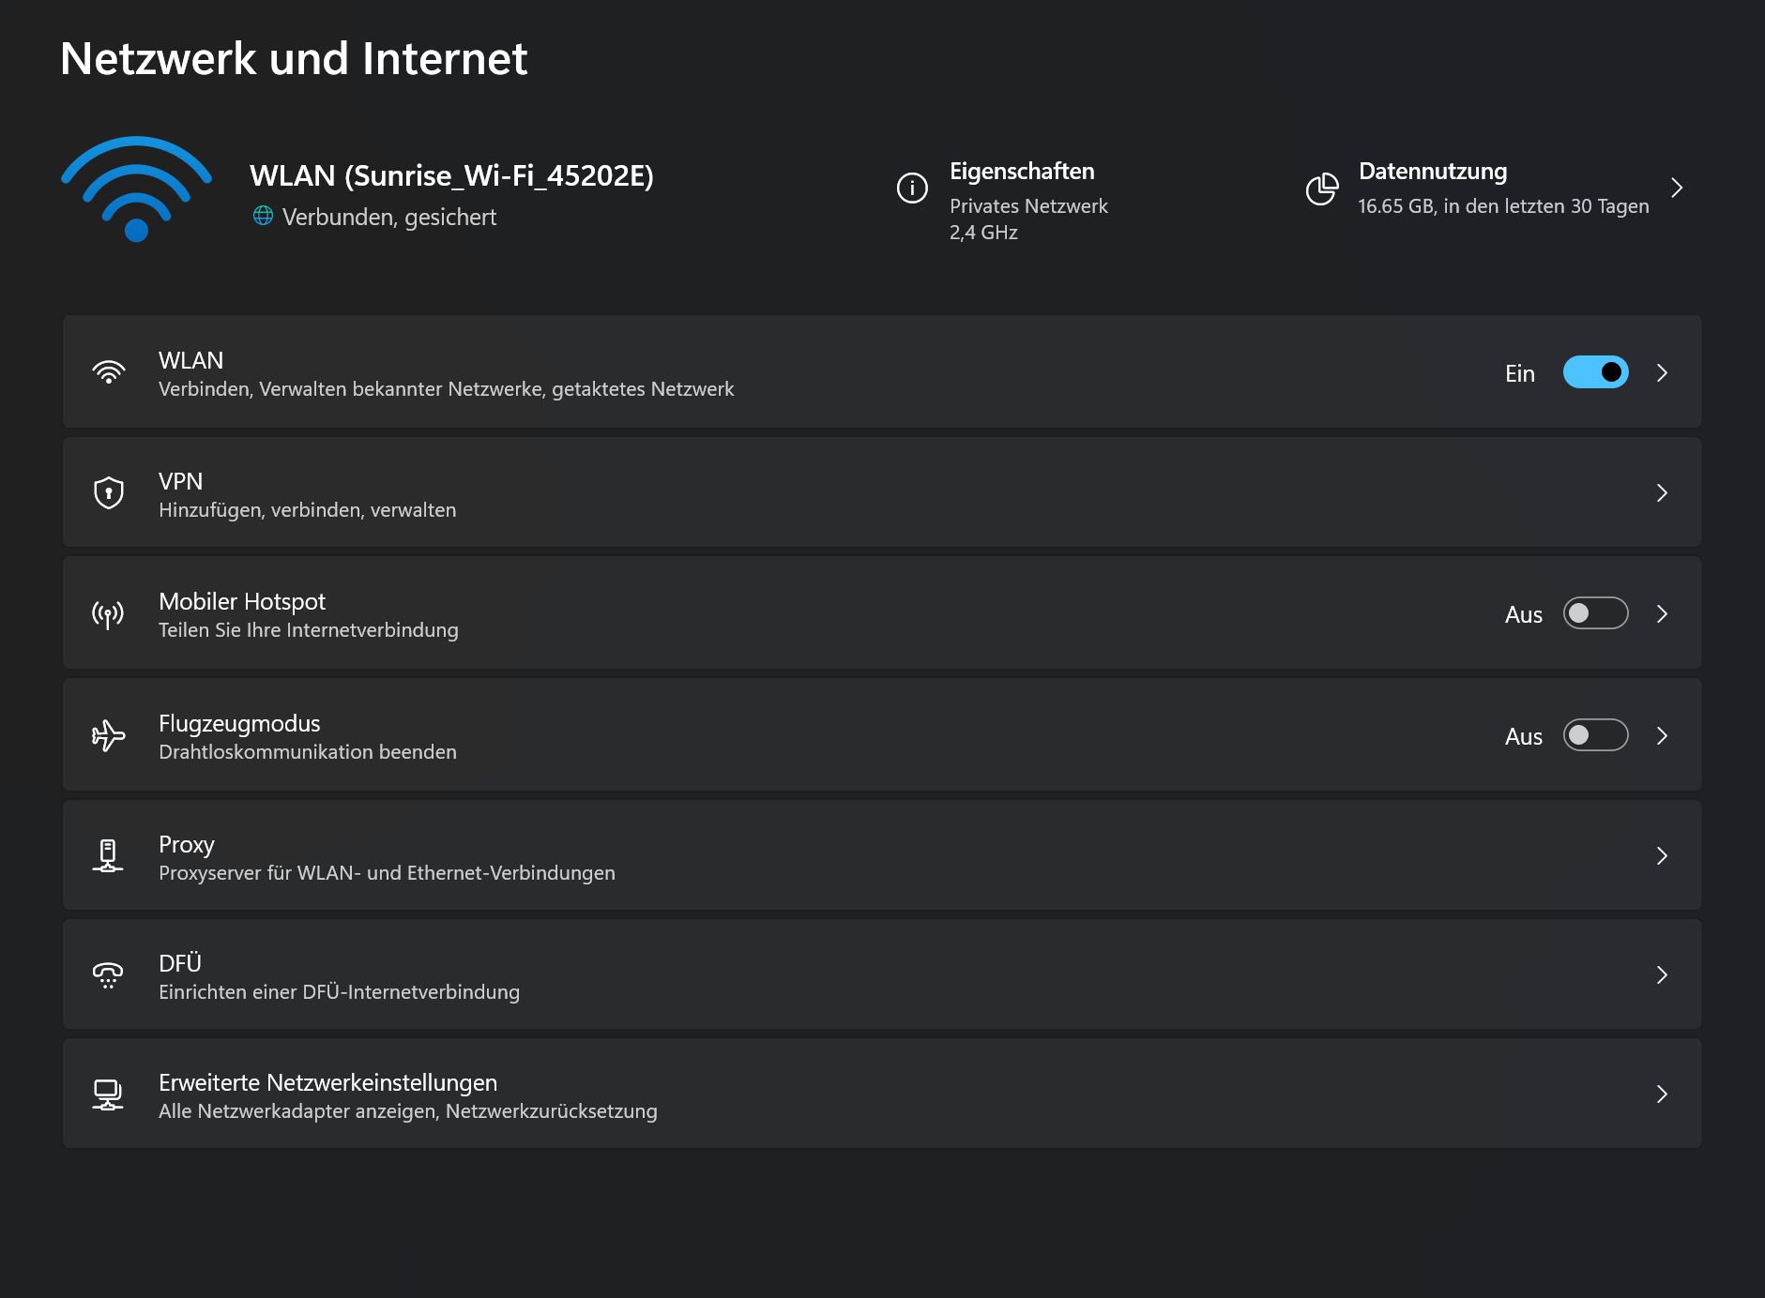Click the Eigenschaften info icon
Image resolution: width=1765 pixels, height=1298 pixels.
(911, 188)
